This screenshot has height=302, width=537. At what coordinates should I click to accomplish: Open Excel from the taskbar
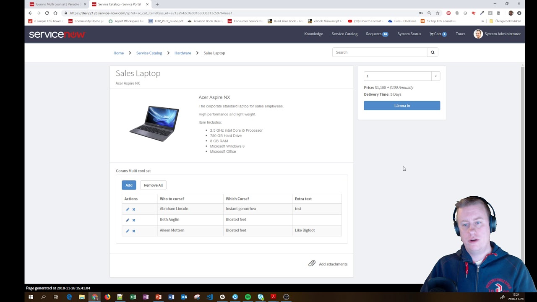click(x=133, y=297)
